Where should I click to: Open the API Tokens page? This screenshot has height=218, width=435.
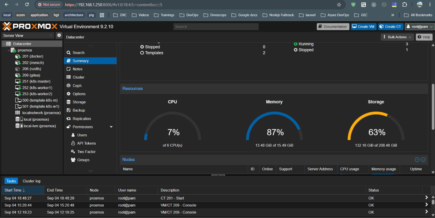coord(90,143)
